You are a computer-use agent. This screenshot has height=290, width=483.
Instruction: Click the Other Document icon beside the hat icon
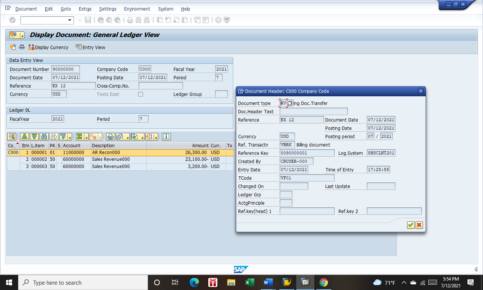pos(13,47)
